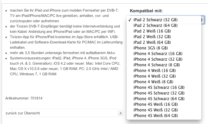The image size is (208, 124).
Task: Select iPhone 4S Schwarz (64 GB)
Action: point(164,99)
